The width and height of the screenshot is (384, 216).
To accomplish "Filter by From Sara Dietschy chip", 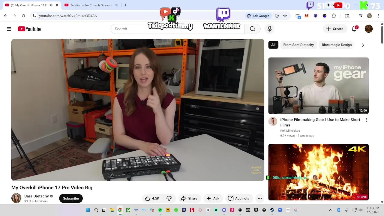I will click(x=298, y=45).
